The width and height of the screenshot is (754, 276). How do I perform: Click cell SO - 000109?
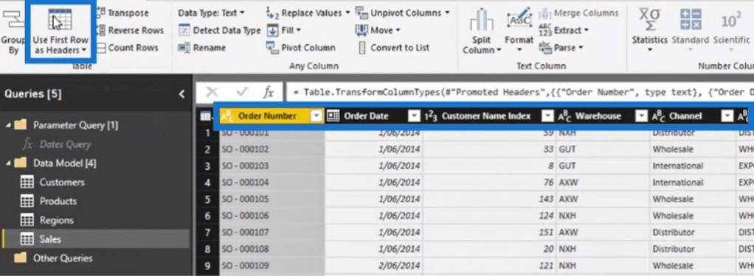(272, 266)
